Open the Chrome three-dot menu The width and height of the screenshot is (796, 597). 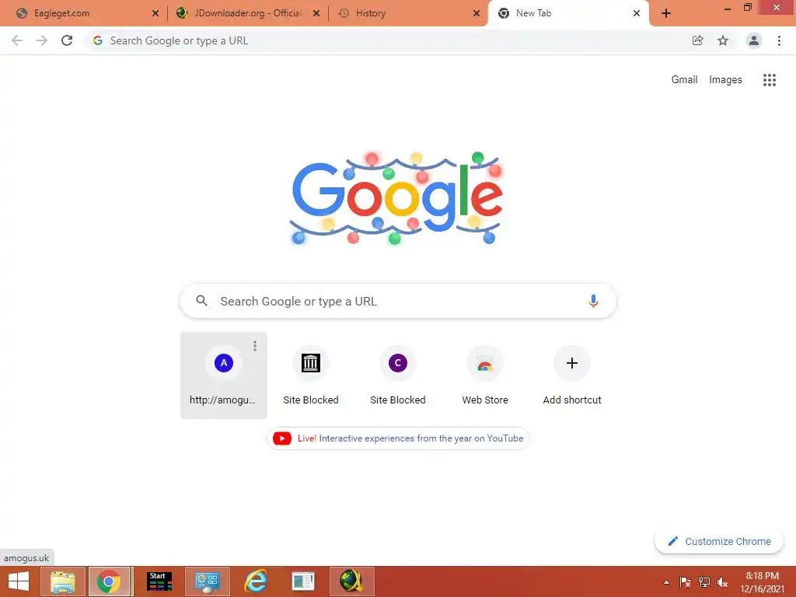click(x=779, y=40)
